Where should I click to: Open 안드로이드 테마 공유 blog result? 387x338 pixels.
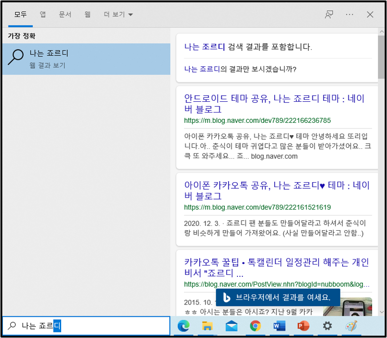[x=274, y=104]
